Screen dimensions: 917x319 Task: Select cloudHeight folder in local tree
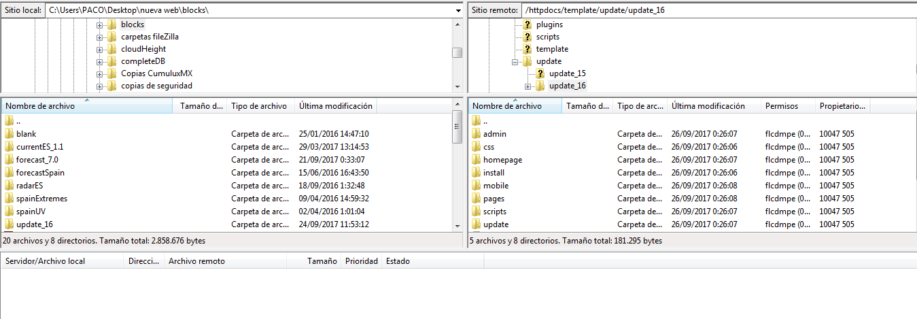pos(143,49)
